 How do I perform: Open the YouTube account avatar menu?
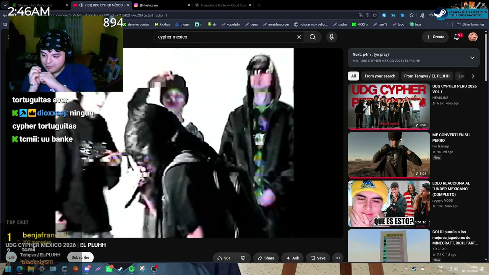point(473,37)
